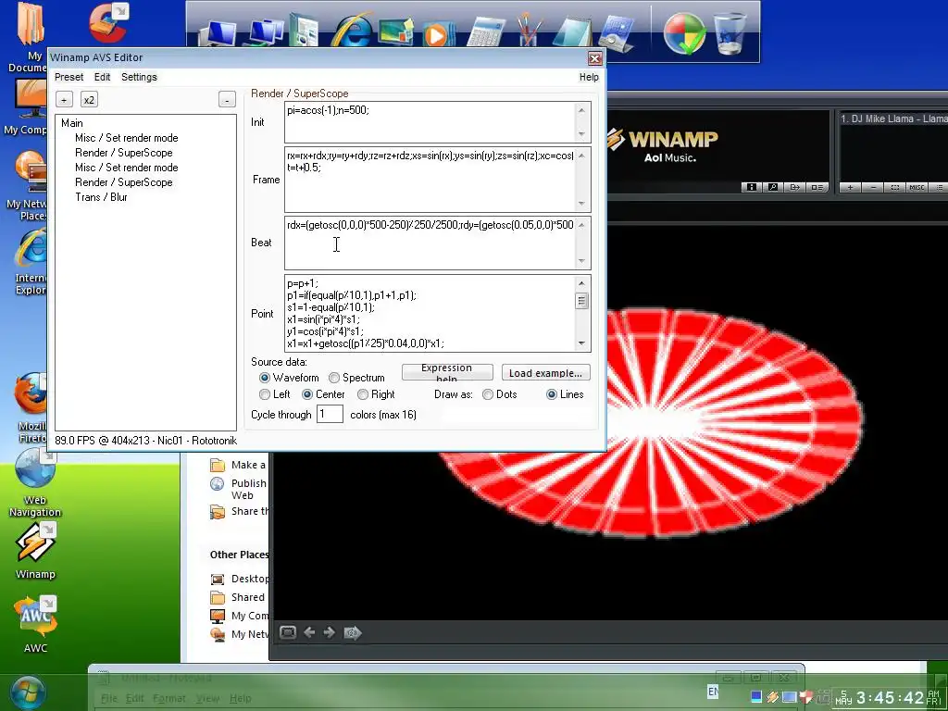Open Calculator from the top dock
This screenshot has width=948, height=711.
(485, 31)
